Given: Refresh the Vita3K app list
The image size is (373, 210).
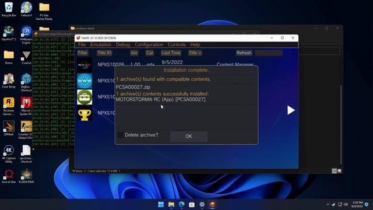Looking at the screenshot, I should [244, 53].
